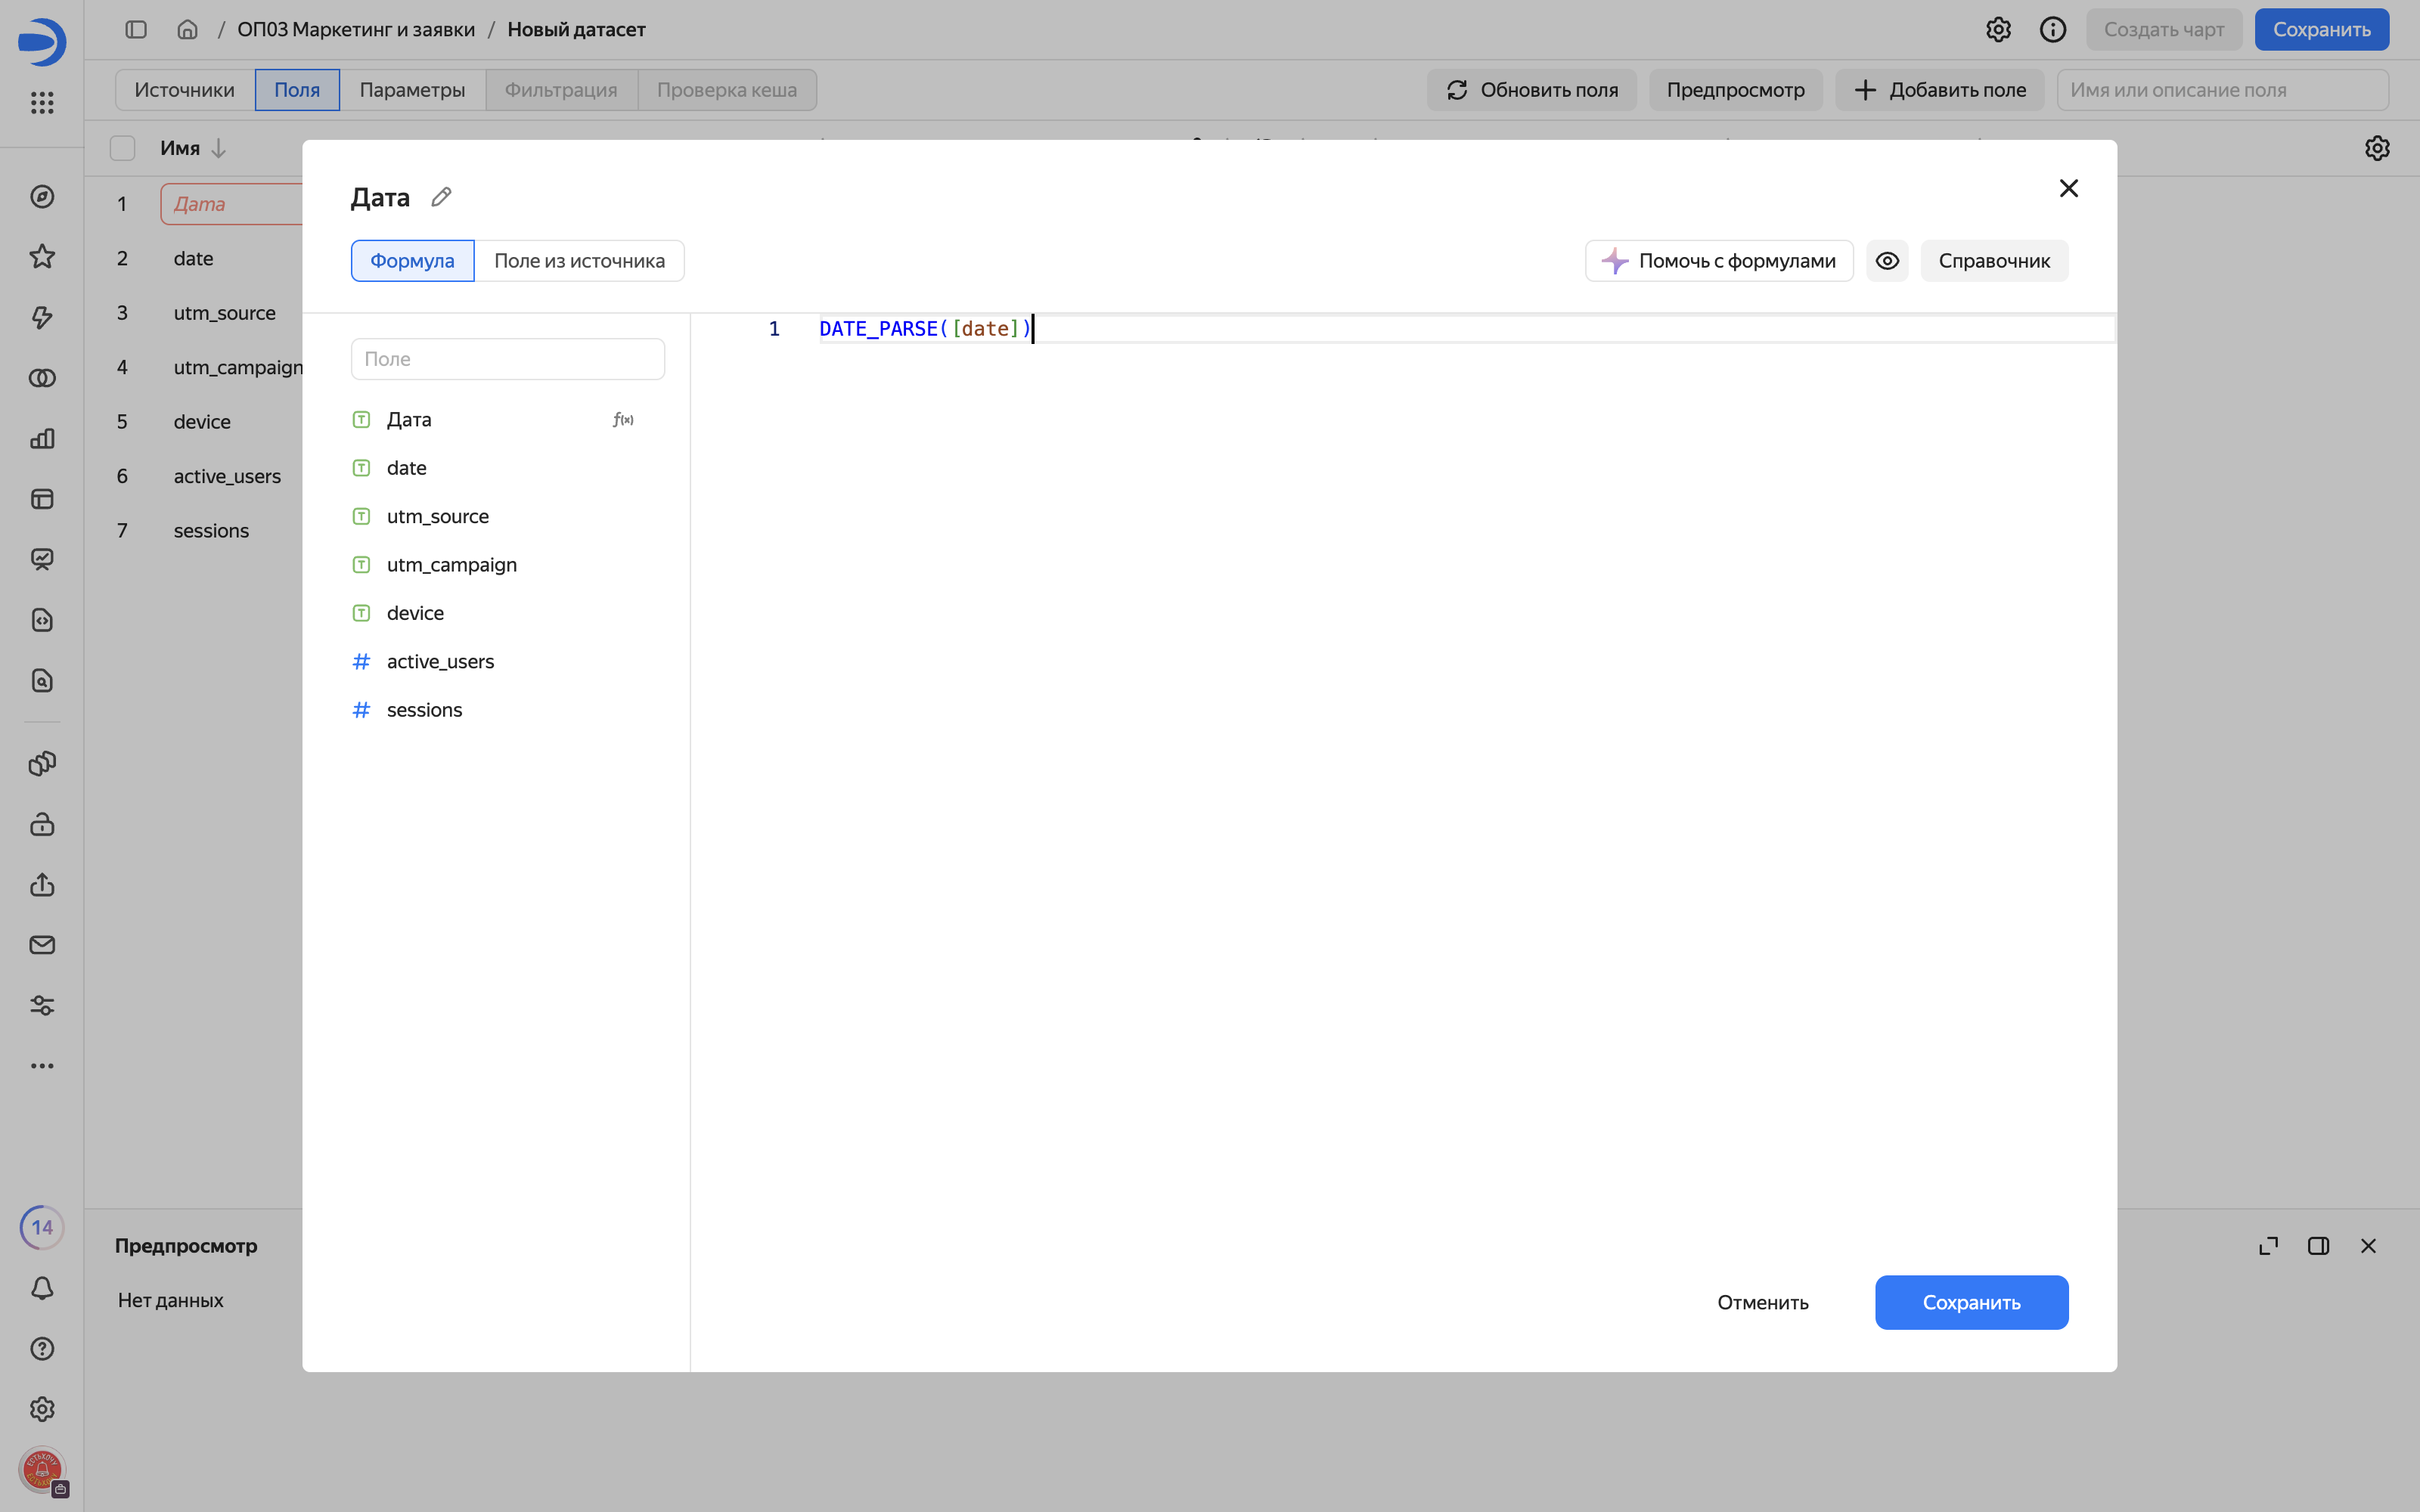Switch to the Поле из источника tab
The width and height of the screenshot is (2420, 1512).
click(x=579, y=261)
